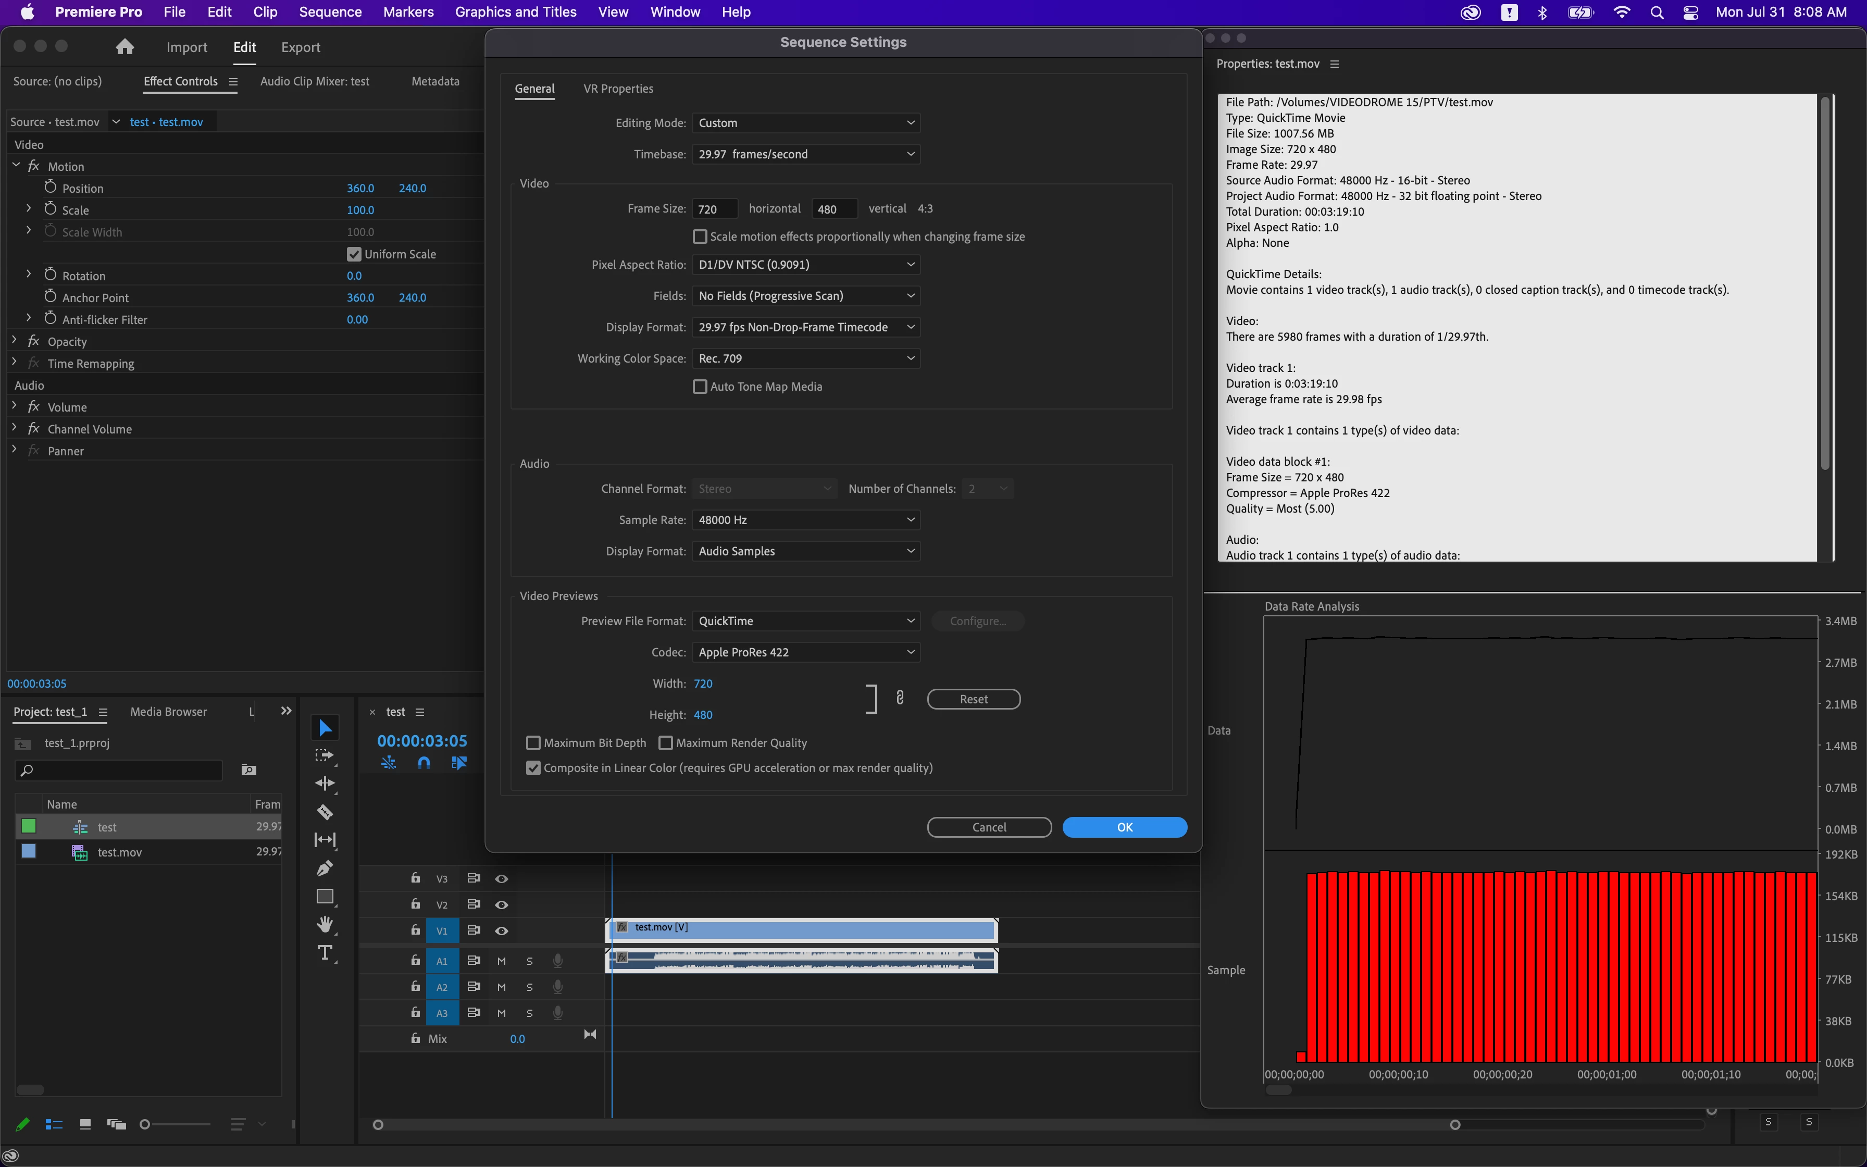Toggle lock on V1 track
Screen dimensions: 1867x1167
(416, 930)
